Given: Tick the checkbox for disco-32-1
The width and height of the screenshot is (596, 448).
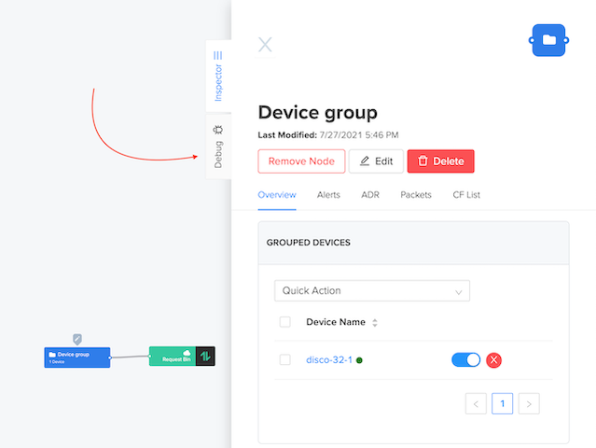Looking at the screenshot, I should [285, 360].
